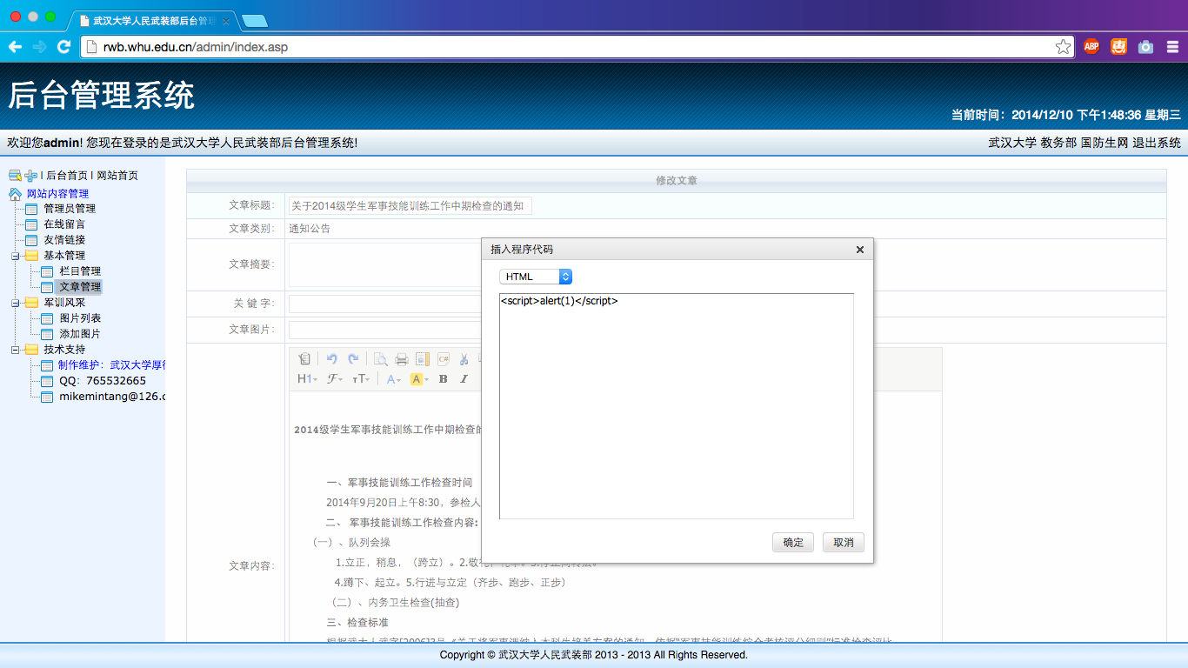Click the 取消 button in the dialog

coord(844,543)
